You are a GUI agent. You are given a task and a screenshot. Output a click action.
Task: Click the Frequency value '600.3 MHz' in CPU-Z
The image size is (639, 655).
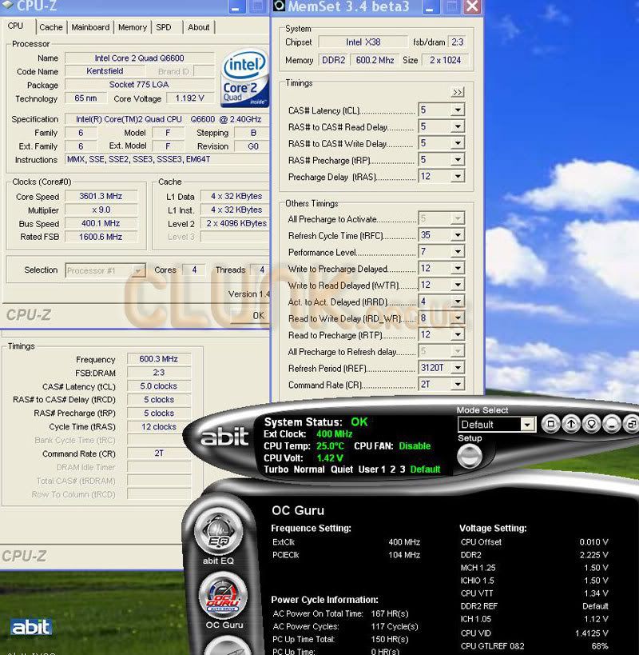[158, 359]
